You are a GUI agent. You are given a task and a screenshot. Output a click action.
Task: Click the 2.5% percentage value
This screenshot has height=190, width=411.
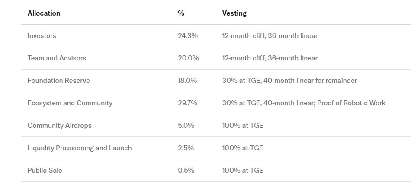tap(186, 148)
